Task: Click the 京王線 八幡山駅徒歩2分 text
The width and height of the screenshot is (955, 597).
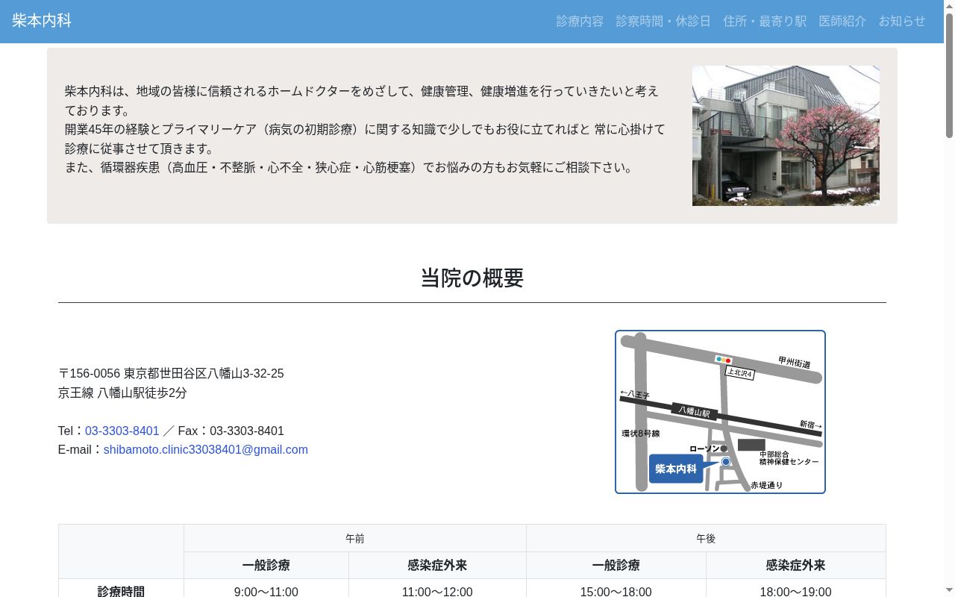Action: 122,393
